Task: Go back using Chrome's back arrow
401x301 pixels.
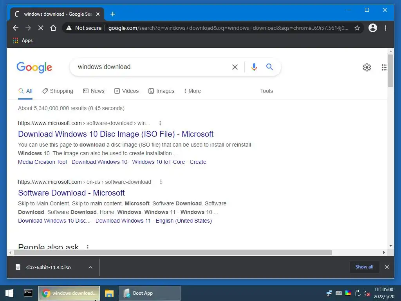Action: click(x=16, y=28)
